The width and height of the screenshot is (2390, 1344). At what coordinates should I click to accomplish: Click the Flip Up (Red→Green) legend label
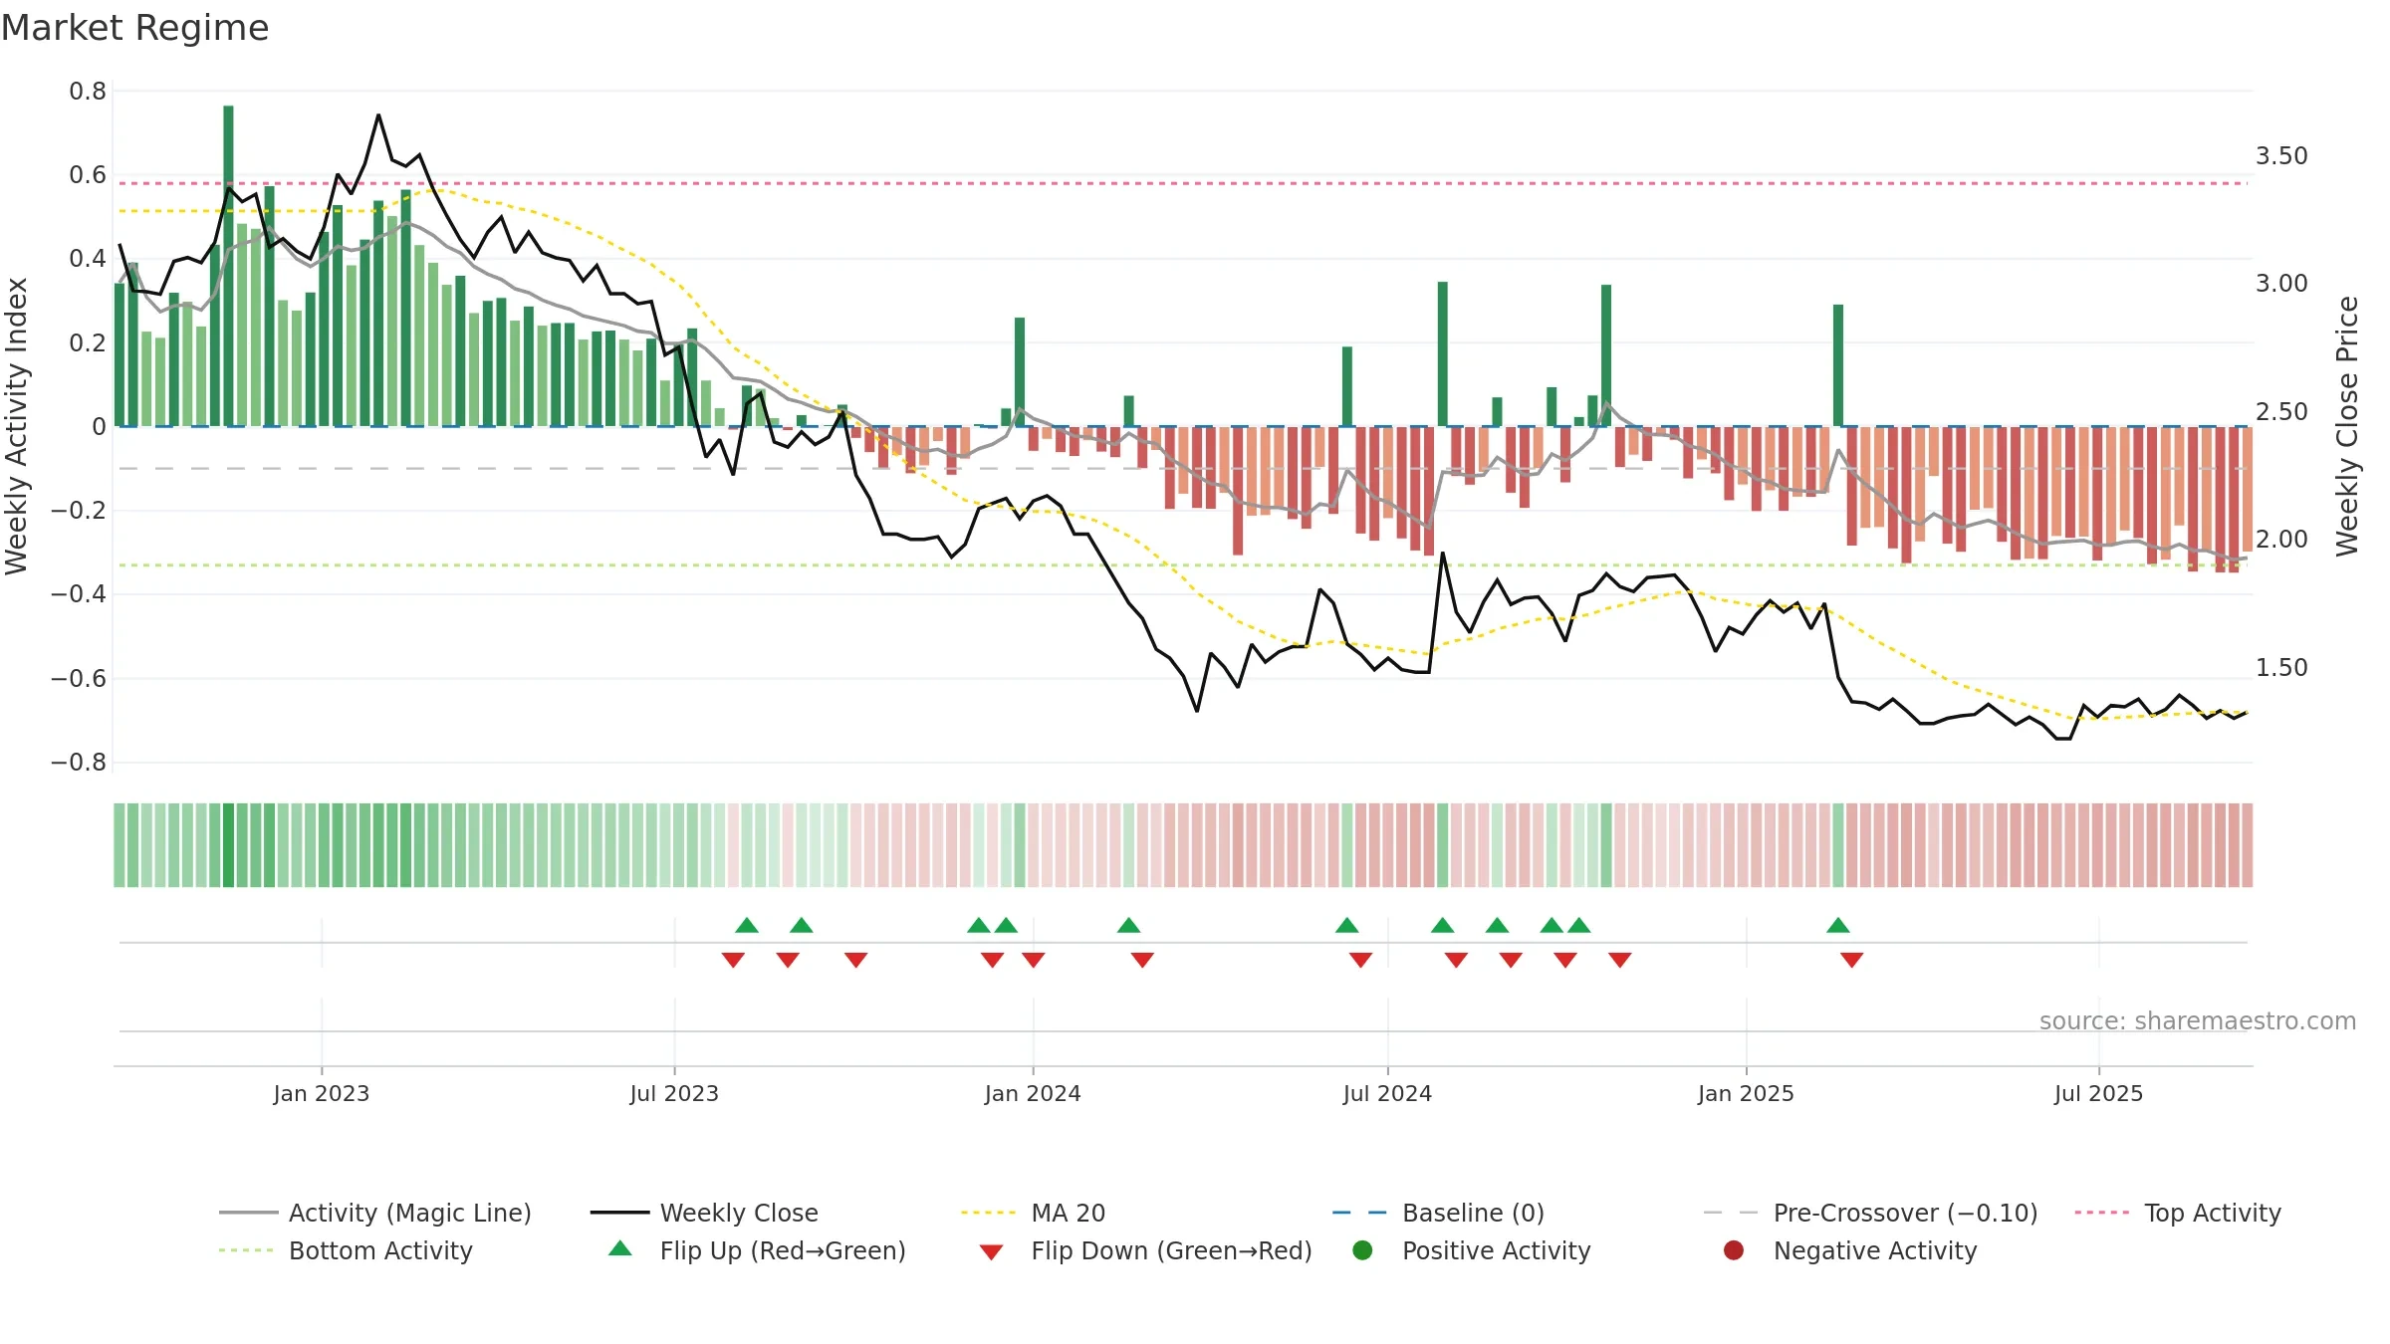coord(783,1250)
